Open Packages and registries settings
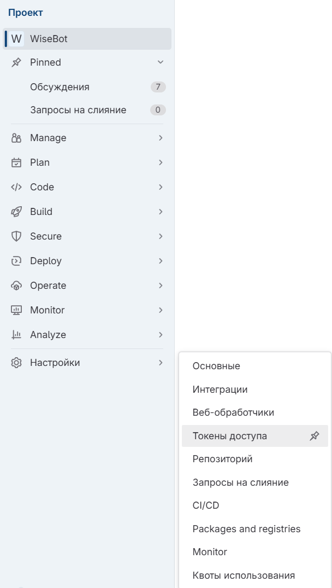332x588 pixels. click(x=255, y=529)
